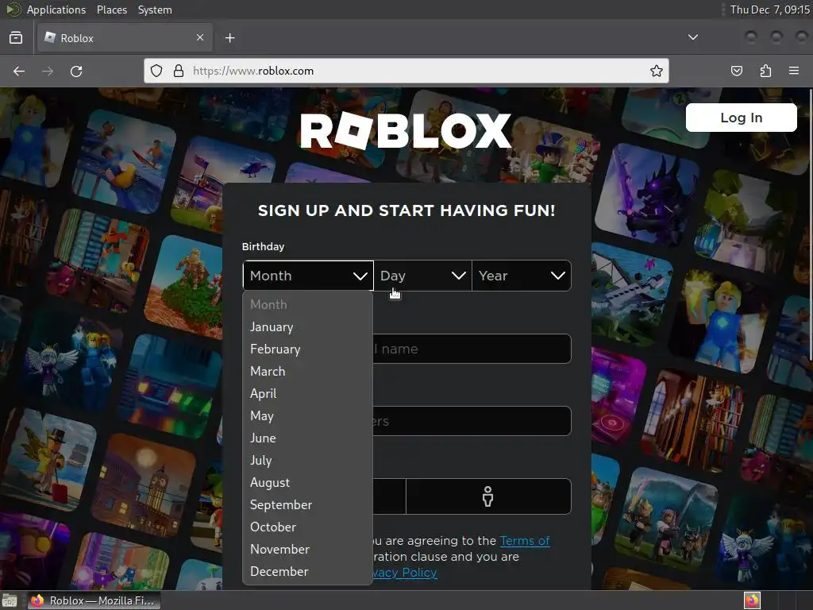
Task: Click the URL address bar
Action: (x=406, y=71)
